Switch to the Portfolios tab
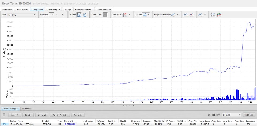 tap(27, 108)
